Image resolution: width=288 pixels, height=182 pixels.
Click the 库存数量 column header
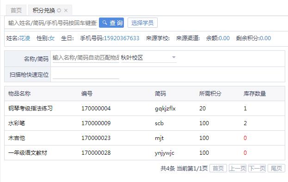tap(255, 94)
